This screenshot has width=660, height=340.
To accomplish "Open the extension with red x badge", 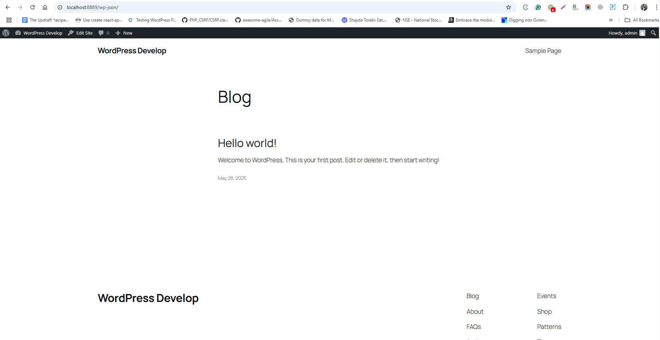I will click(551, 8).
